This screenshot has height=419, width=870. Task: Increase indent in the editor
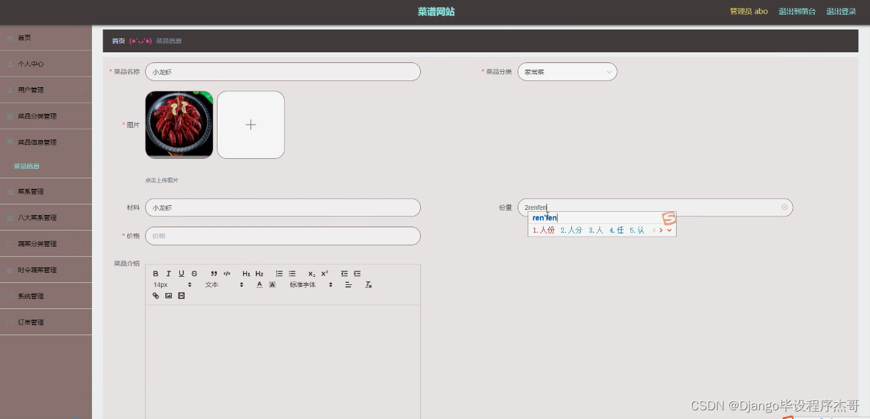357,274
